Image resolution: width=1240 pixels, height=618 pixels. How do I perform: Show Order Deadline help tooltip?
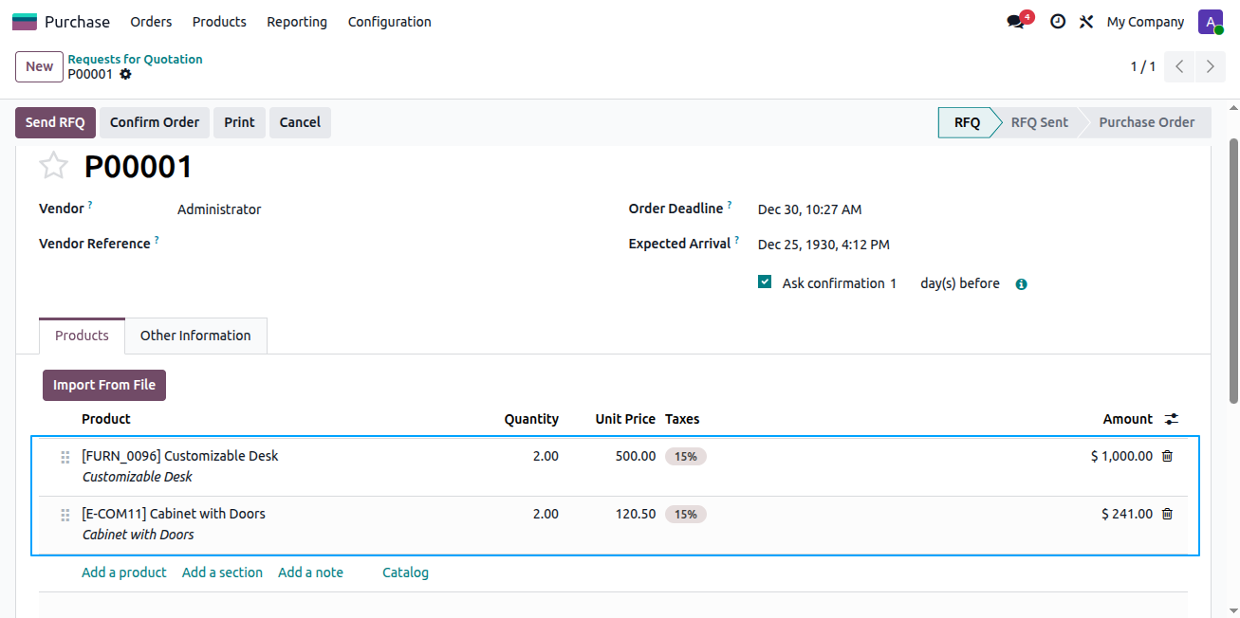(730, 205)
